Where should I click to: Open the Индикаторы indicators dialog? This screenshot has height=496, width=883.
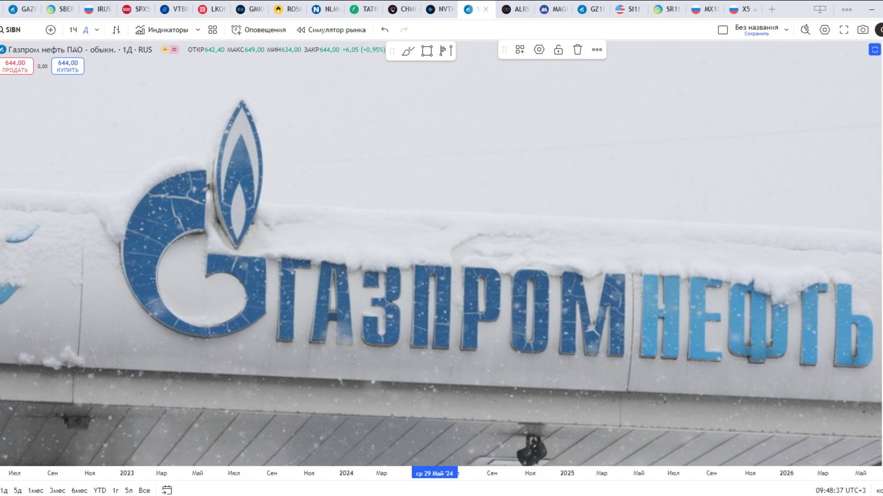(x=162, y=30)
